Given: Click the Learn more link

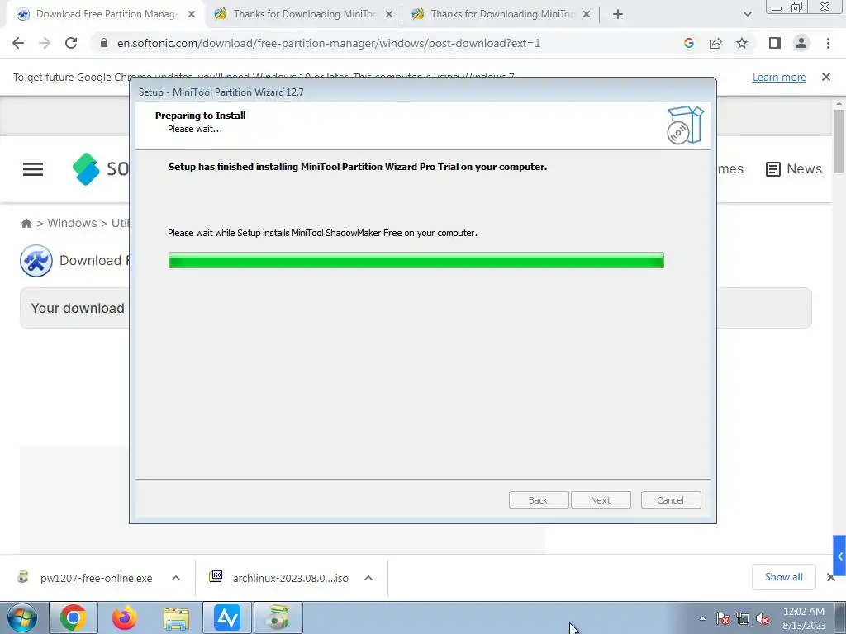Looking at the screenshot, I should click(x=779, y=77).
